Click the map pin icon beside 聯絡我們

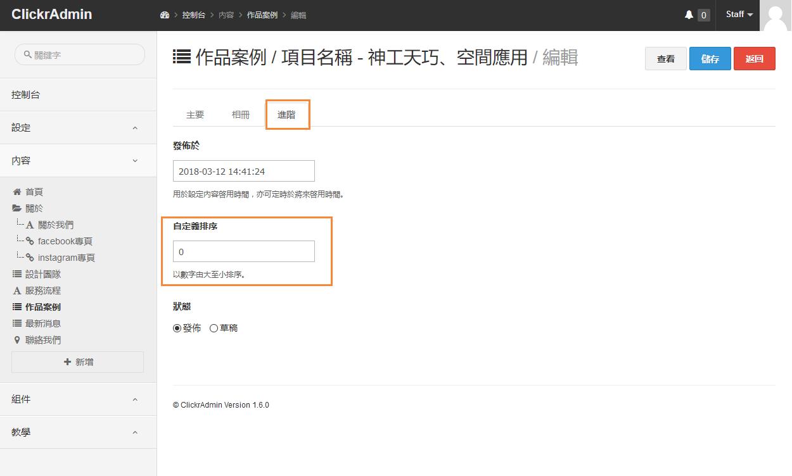(17, 340)
